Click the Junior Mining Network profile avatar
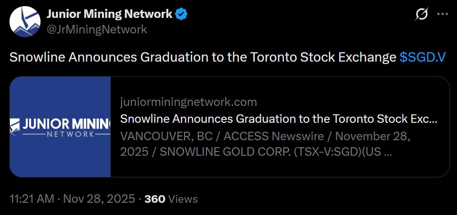The width and height of the screenshot is (457, 215). [x=24, y=22]
